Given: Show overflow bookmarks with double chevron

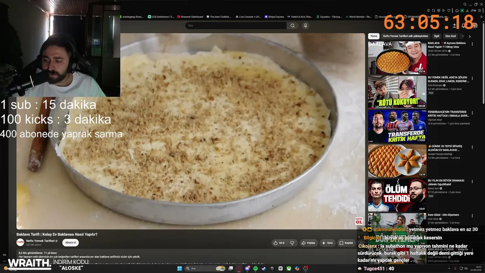Looking at the screenshot, I should tap(481, 17).
